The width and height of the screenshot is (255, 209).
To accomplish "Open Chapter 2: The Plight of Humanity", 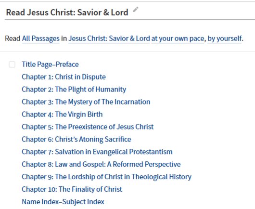I will point(74,90).
